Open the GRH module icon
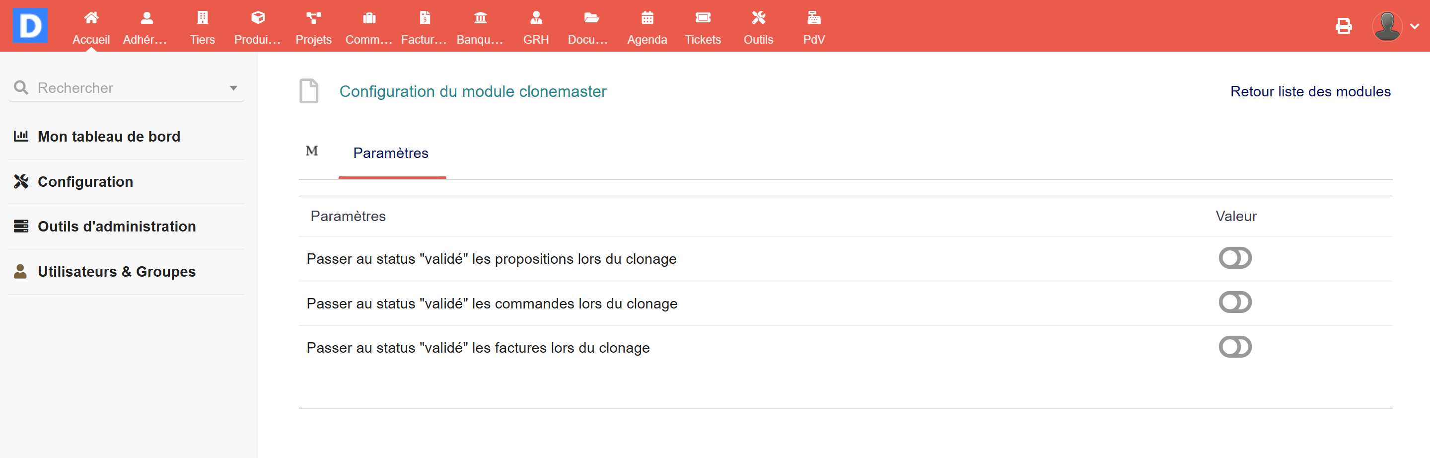 pyautogui.click(x=536, y=18)
